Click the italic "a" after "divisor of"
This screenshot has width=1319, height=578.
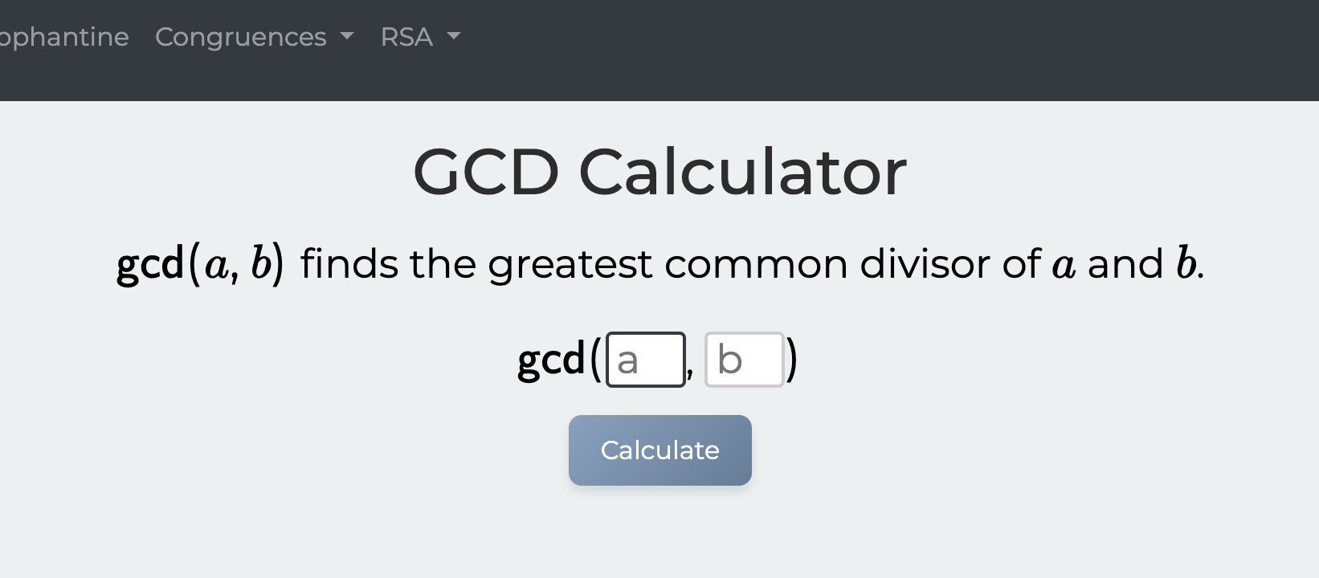(1064, 264)
